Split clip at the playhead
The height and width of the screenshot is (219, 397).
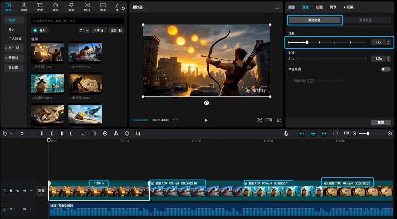42,134
